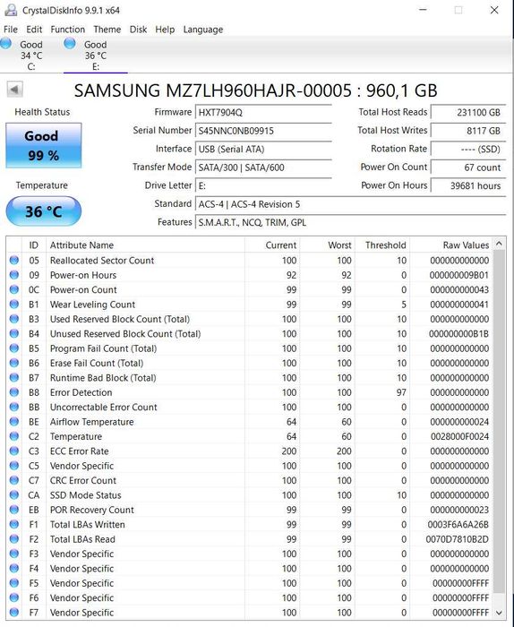This screenshot has height=627, width=514.
Task: Open the Function menu
Action: pyautogui.click(x=67, y=30)
